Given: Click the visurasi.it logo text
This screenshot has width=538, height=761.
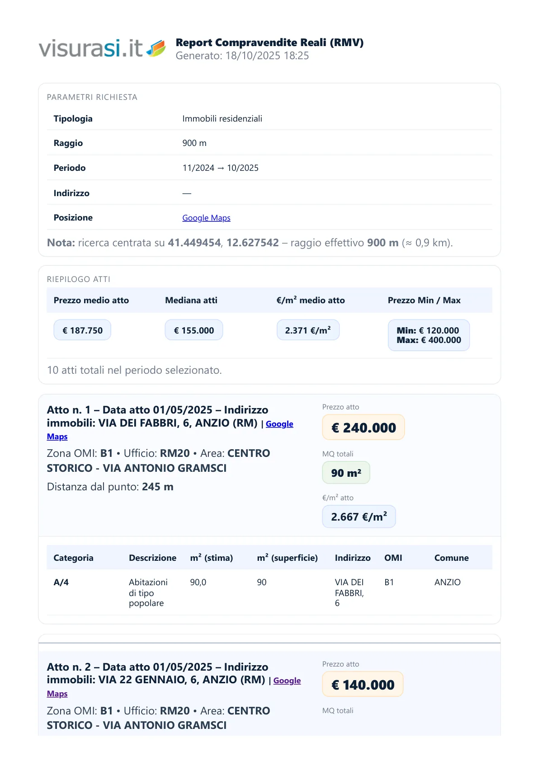Looking at the screenshot, I should pyautogui.click(x=90, y=48).
